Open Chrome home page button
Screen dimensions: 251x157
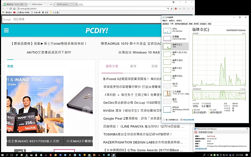click(x=14, y=9)
